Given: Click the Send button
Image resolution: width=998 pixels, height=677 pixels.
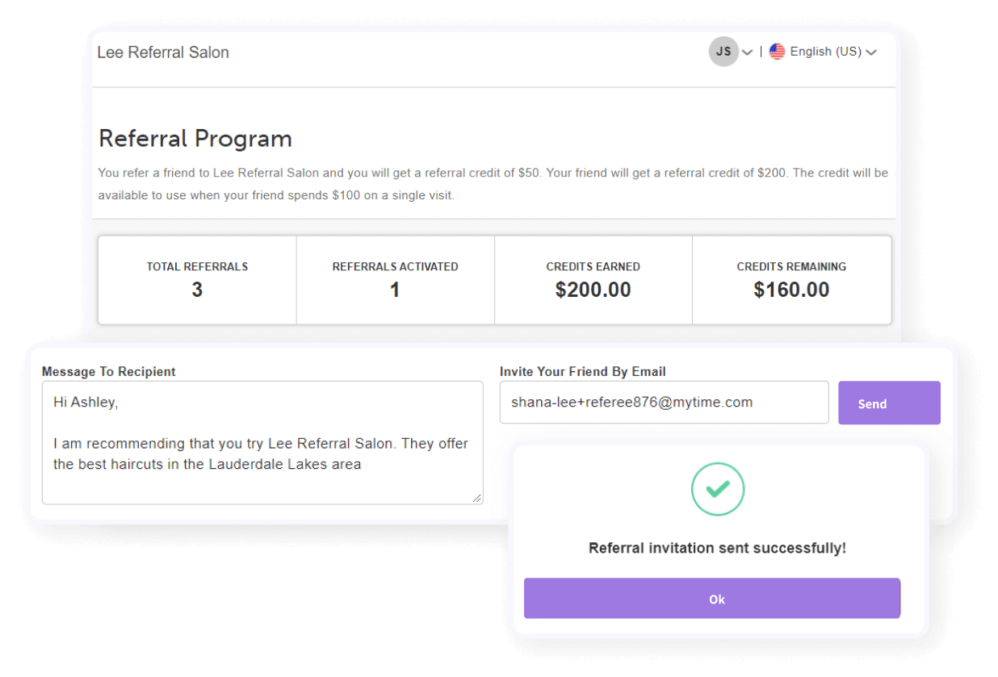Looking at the screenshot, I should [x=889, y=403].
